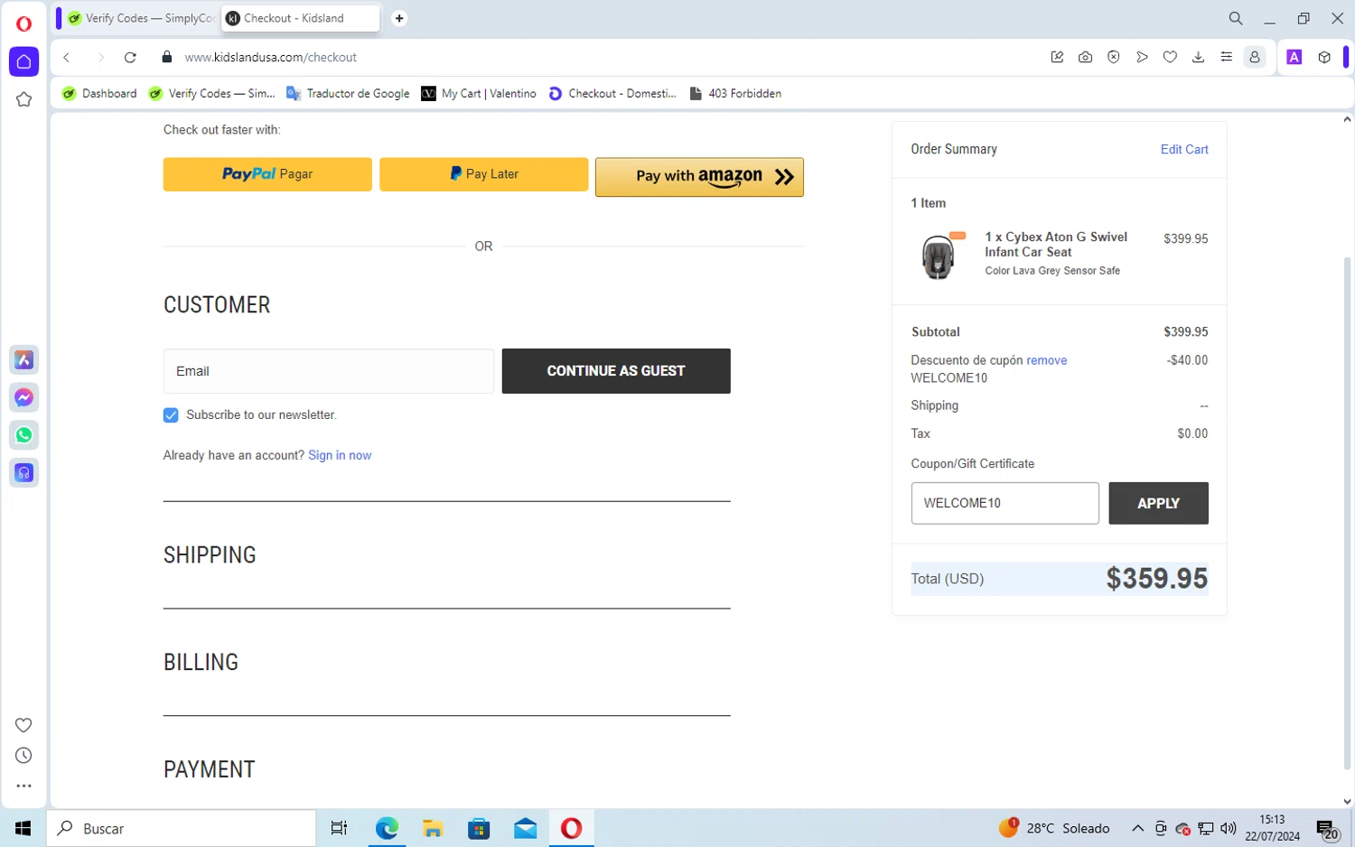Click Edit Cart link
Viewport: 1355px width, 847px height.
[1184, 150]
